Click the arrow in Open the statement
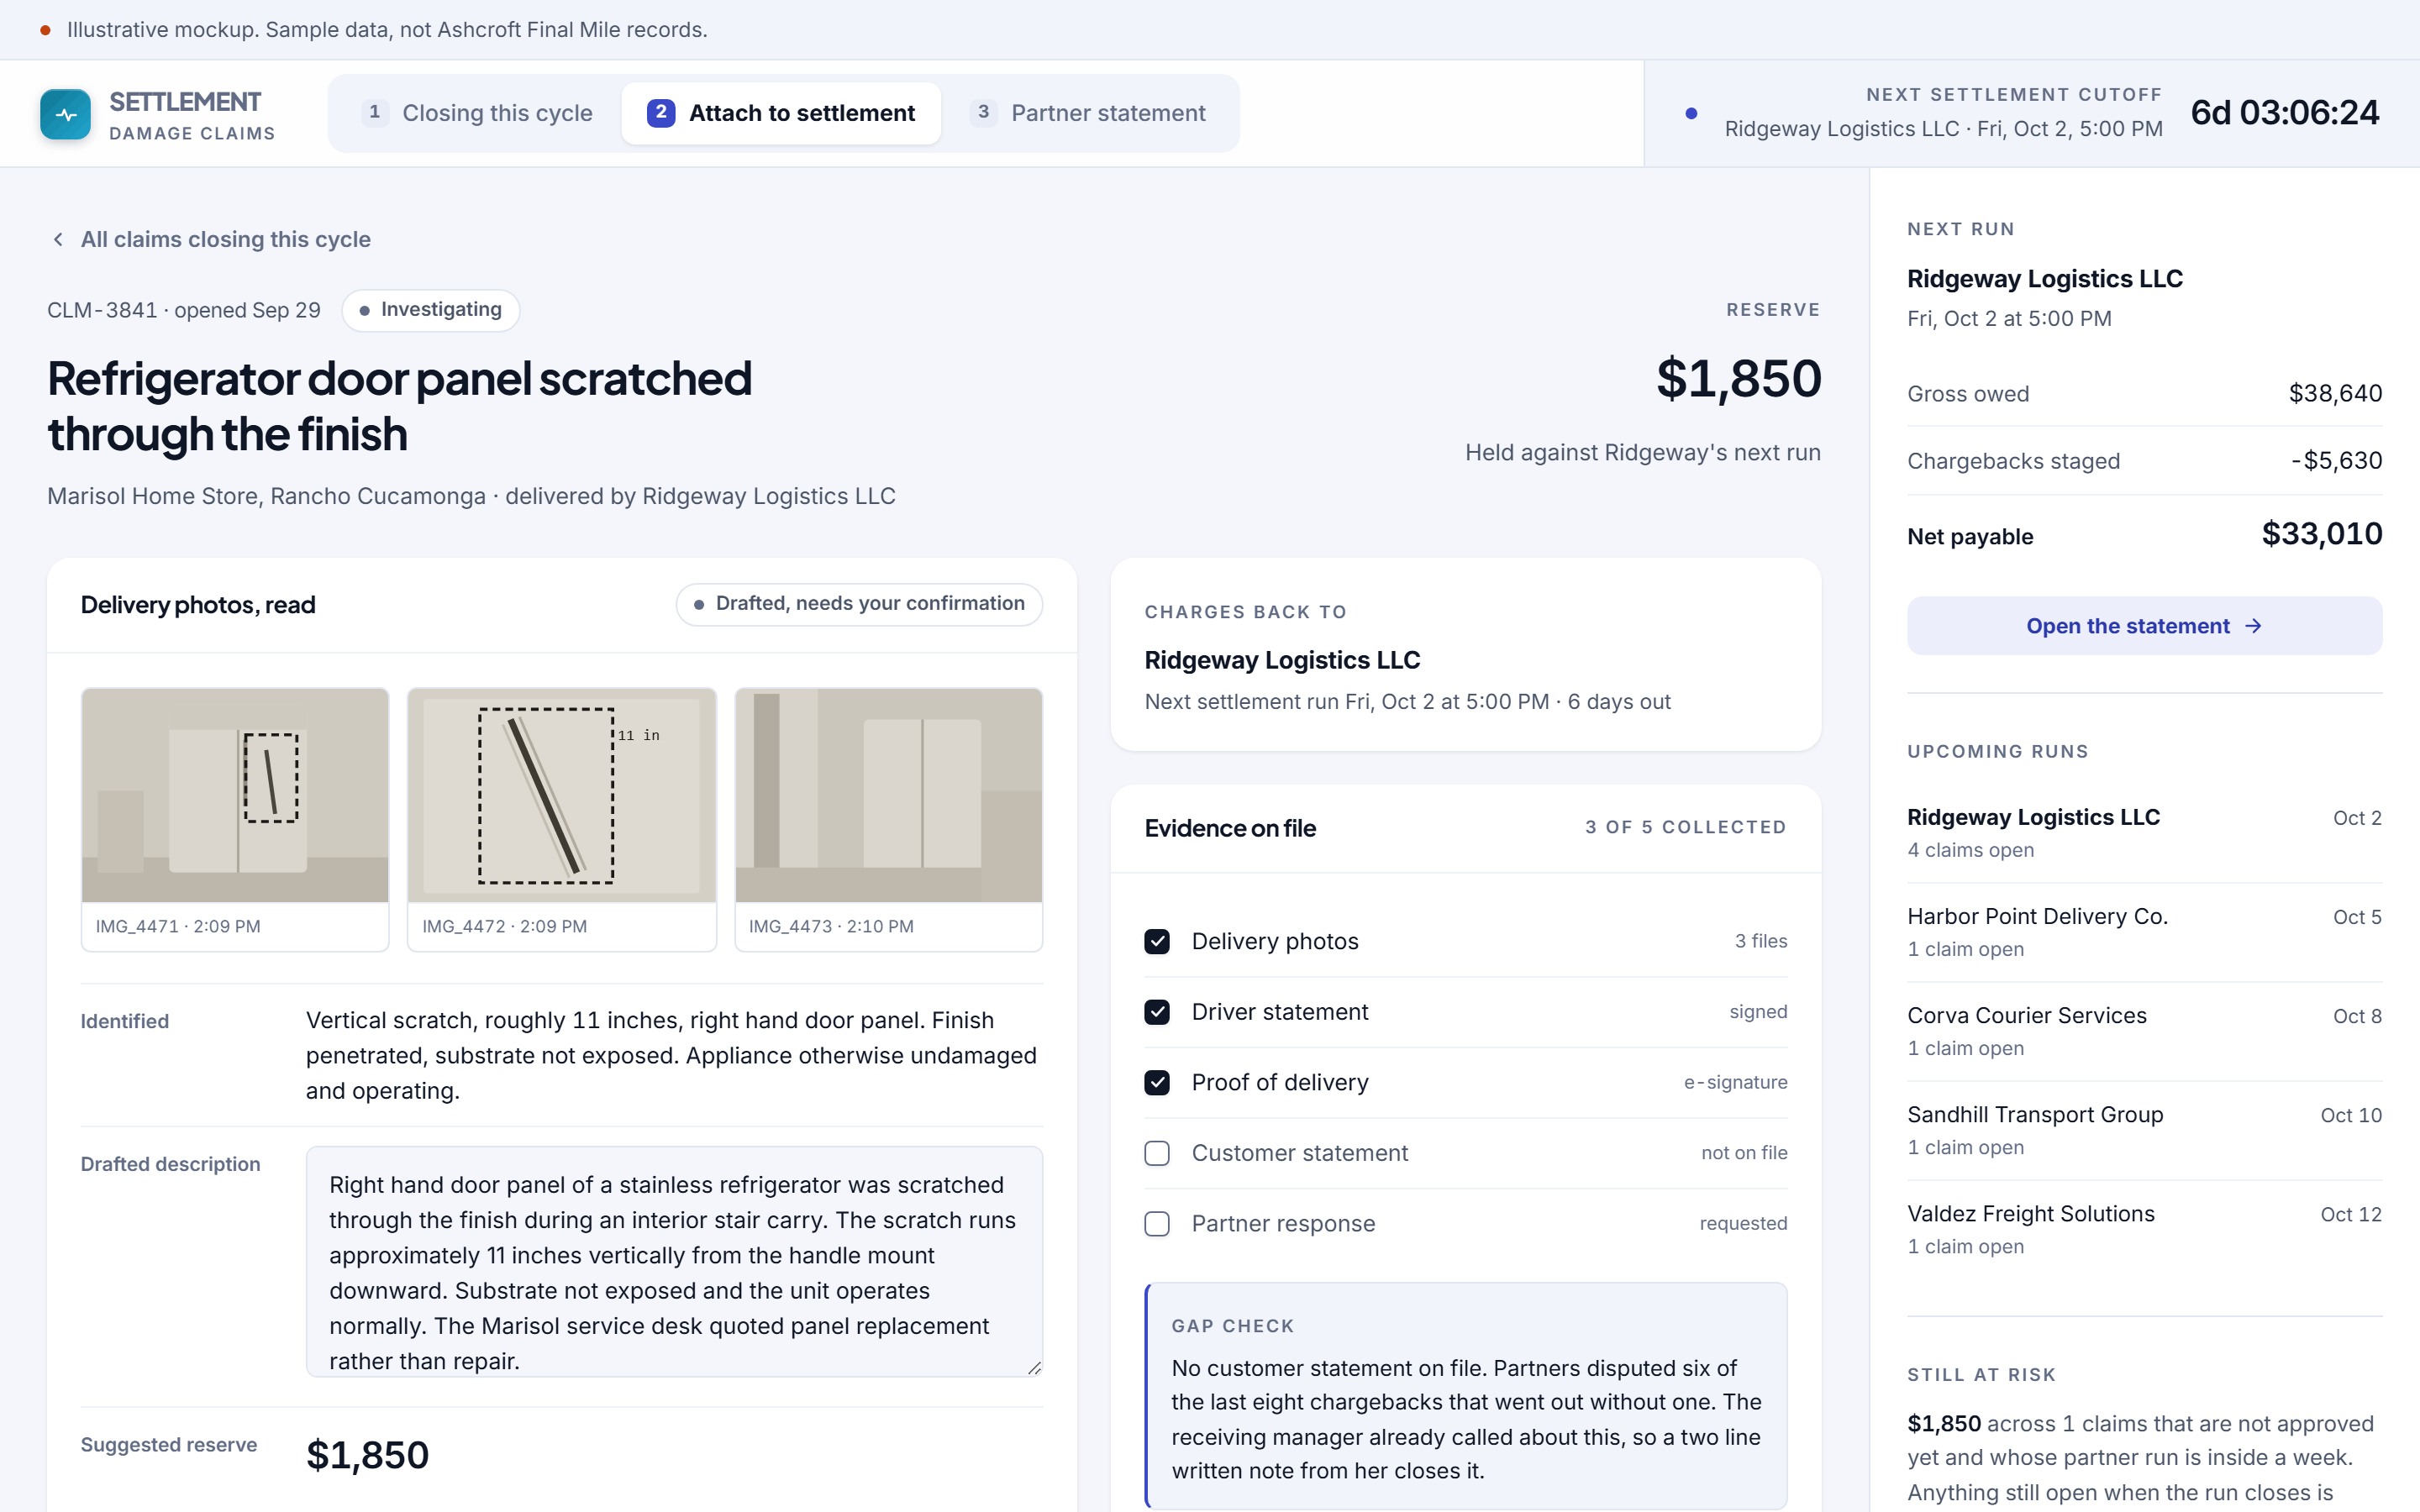 [x=2253, y=626]
